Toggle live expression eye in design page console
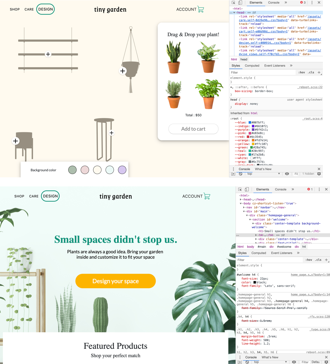Screen dimensions: 330x364 tap(287, 174)
